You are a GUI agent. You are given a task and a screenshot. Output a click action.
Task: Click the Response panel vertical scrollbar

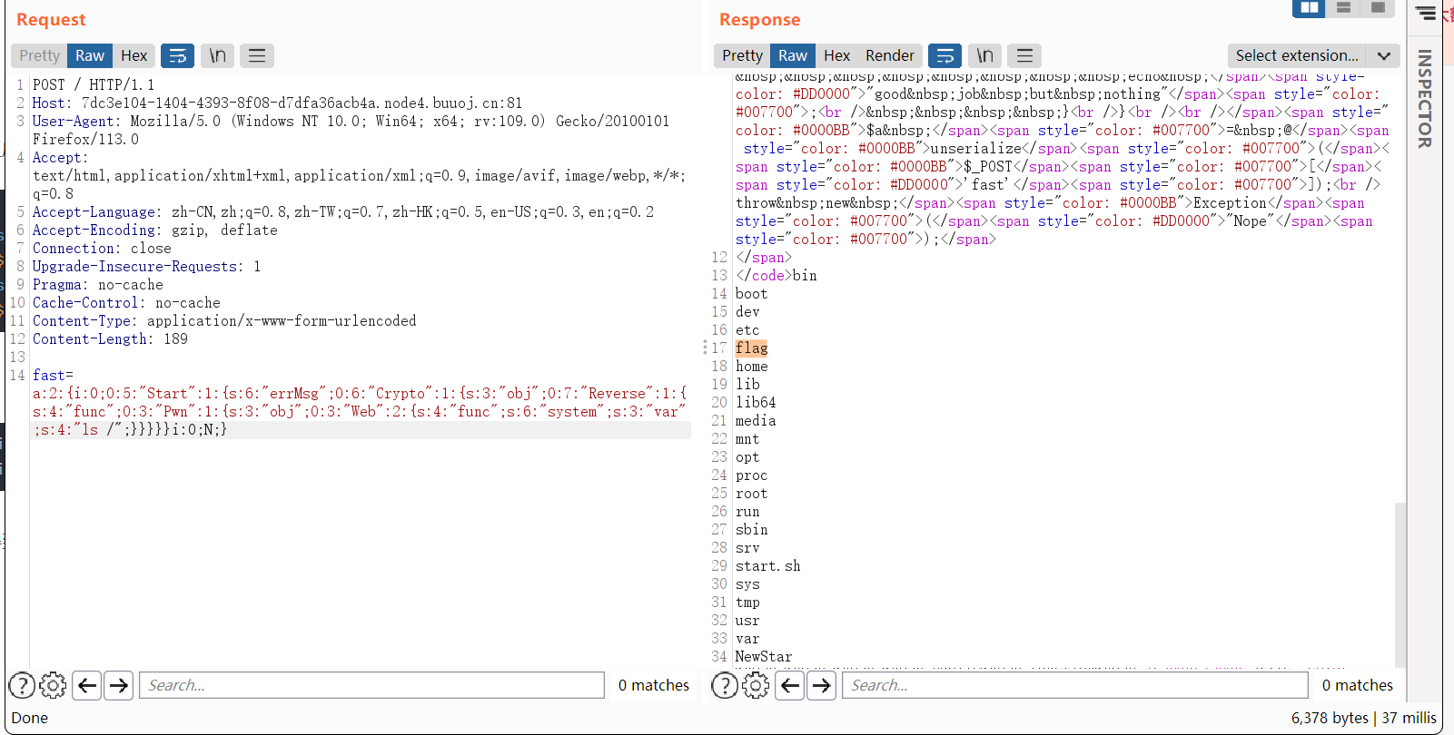pos(1400,585)
